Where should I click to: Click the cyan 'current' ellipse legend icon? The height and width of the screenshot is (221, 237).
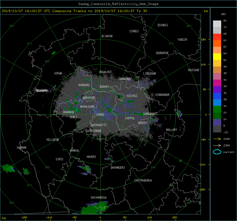(x=217, y=152)
